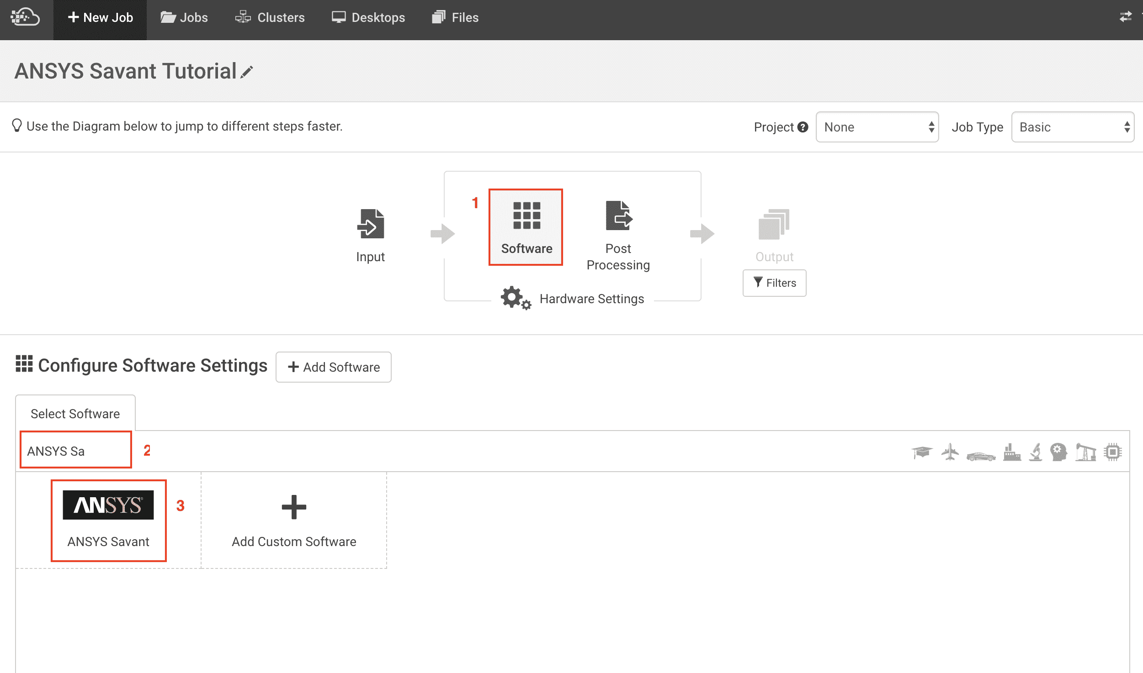Viewport: 1143px width, 673px height.
Task: Filter software by academic graduation cap icon
Action: pyautogui.click(x=922, y=452)
